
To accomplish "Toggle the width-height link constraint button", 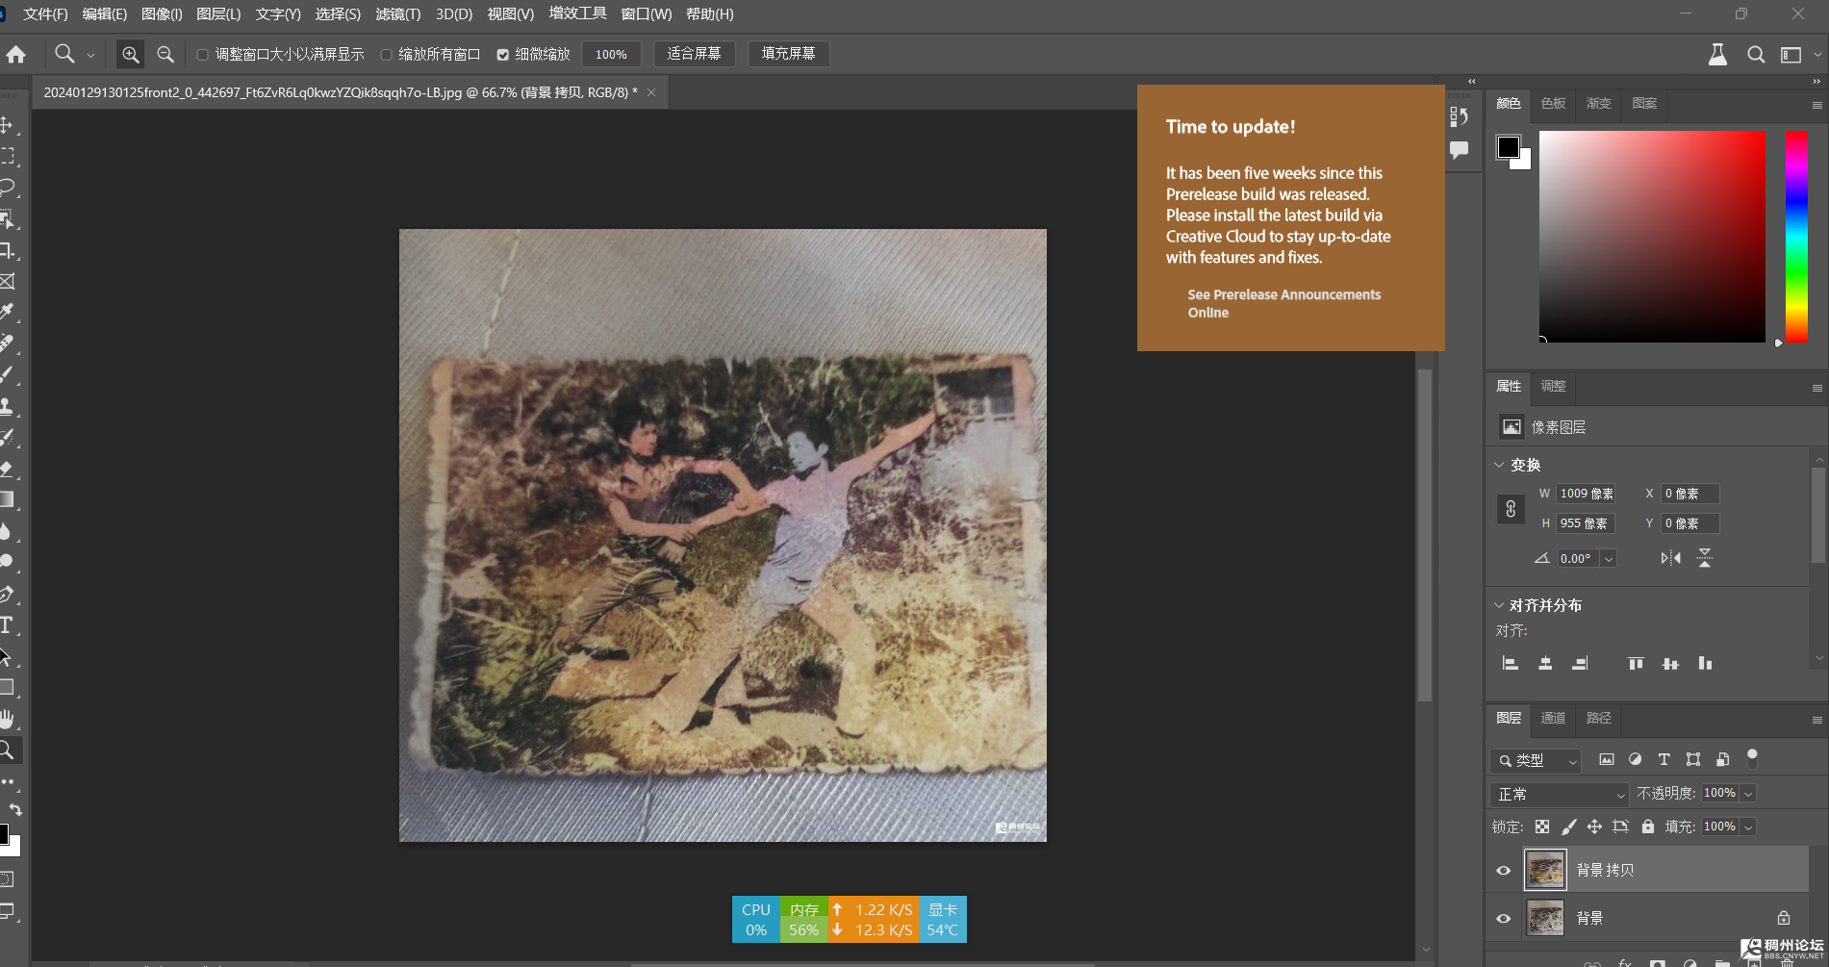I will (1511, 509).
